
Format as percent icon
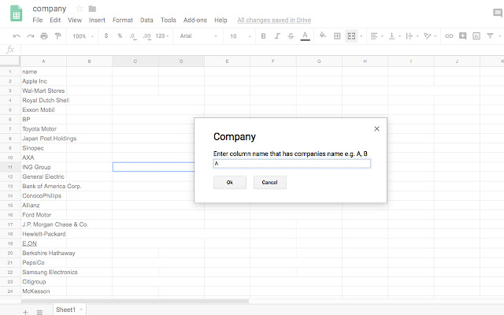[x=120, y=35]
